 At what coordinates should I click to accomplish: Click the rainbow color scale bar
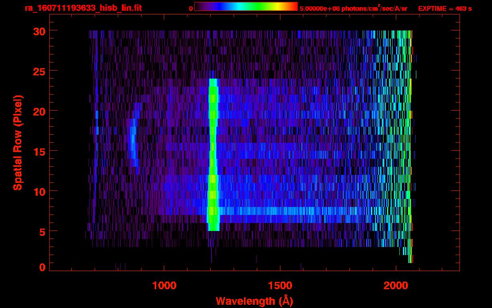point(246,6)
